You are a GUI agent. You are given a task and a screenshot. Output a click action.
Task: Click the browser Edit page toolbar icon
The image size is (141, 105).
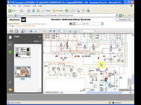pyautogui.click(x=83, y=11)
